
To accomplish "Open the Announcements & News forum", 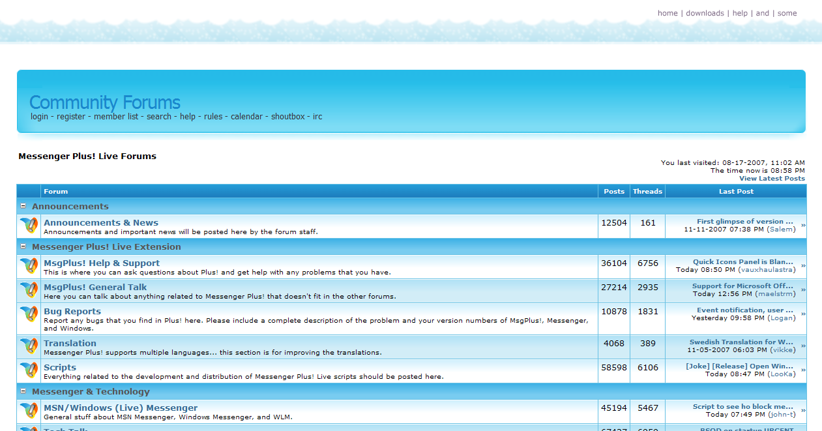I will click(x=101, y=222).
